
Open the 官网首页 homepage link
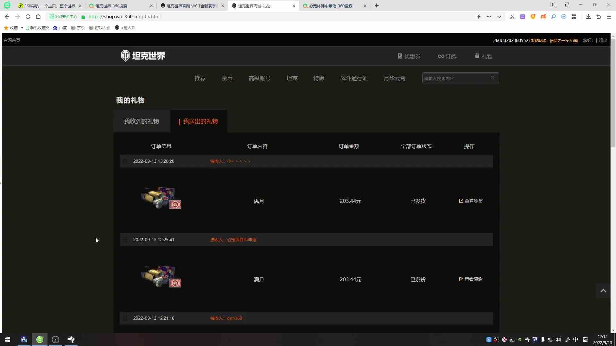tap(12, 40)
